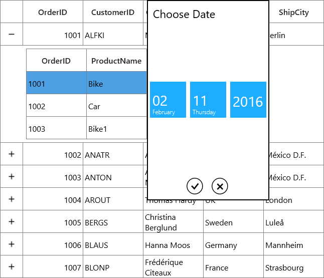324x278 pixels.
Task: Click nested 1001 cell in Bike row
Action: click(x=56, y=83)
